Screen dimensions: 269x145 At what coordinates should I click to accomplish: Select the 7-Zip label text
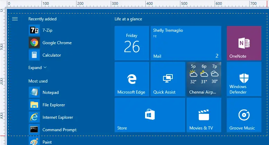point(47,30)
